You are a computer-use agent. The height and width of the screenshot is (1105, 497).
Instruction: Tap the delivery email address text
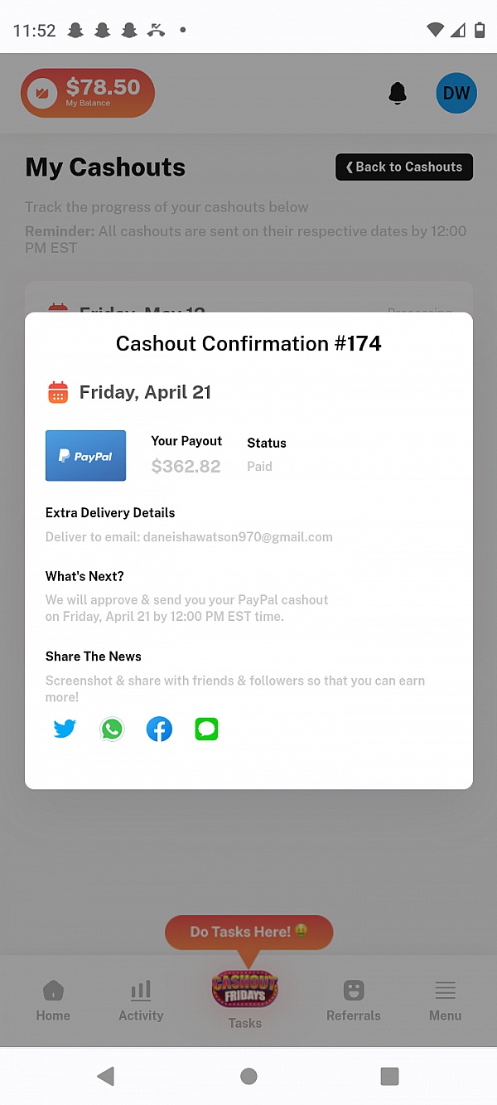click(238, 537)
